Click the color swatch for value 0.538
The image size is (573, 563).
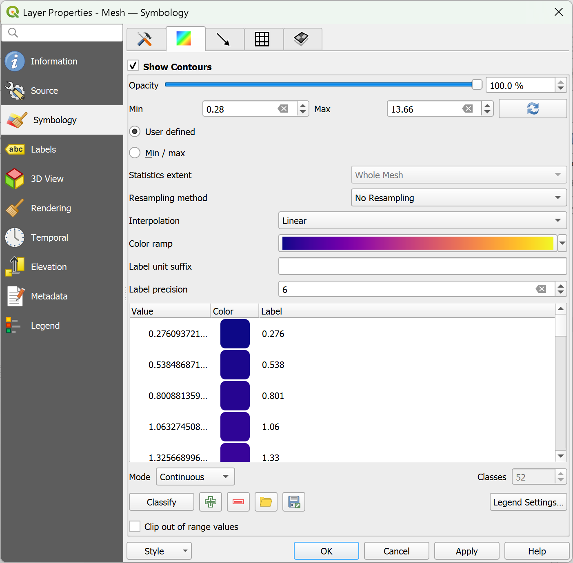point(235,365)
